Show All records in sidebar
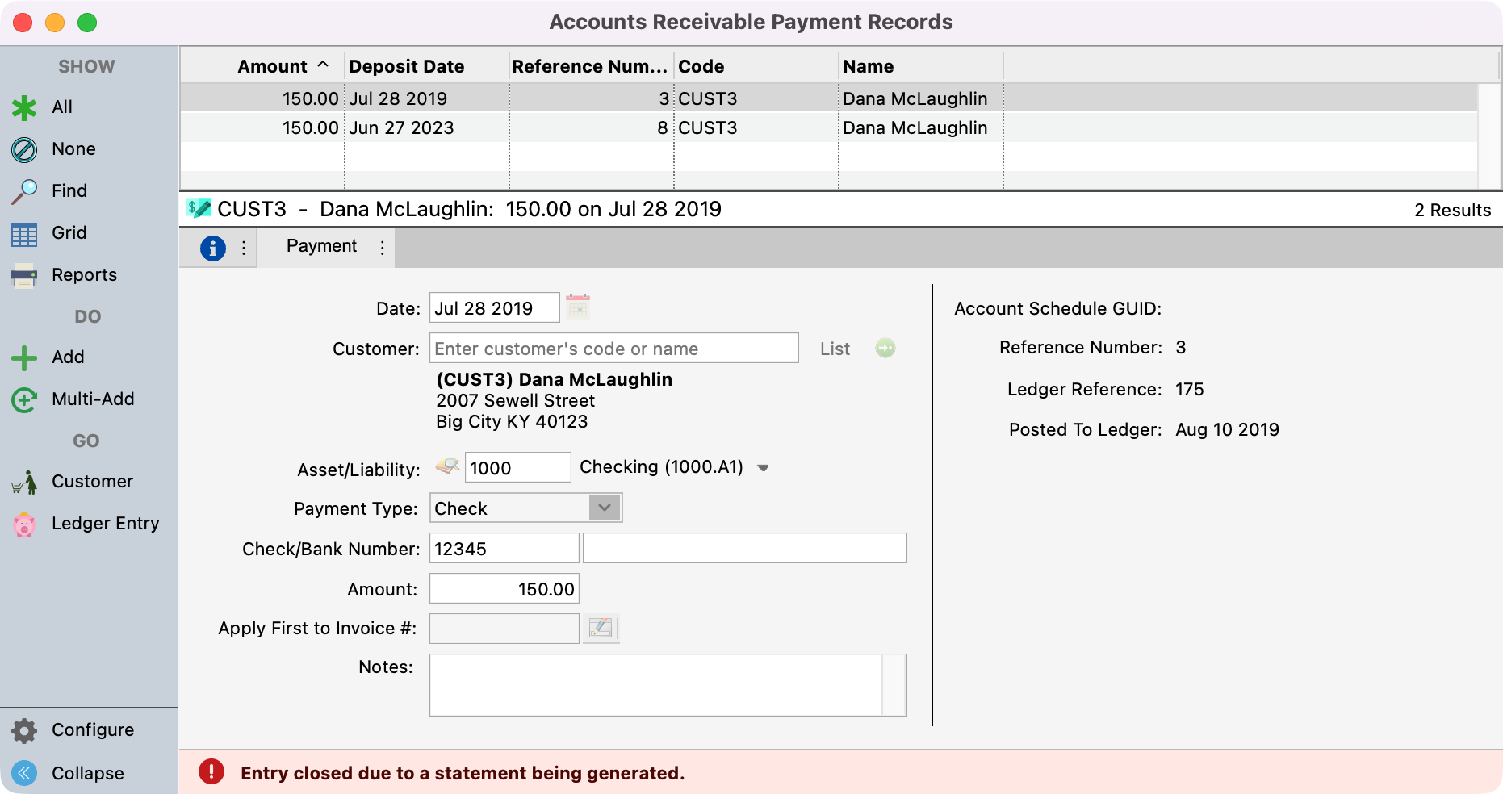The width and height of the screenshot is (1503, 794). (x=62, y=107)
